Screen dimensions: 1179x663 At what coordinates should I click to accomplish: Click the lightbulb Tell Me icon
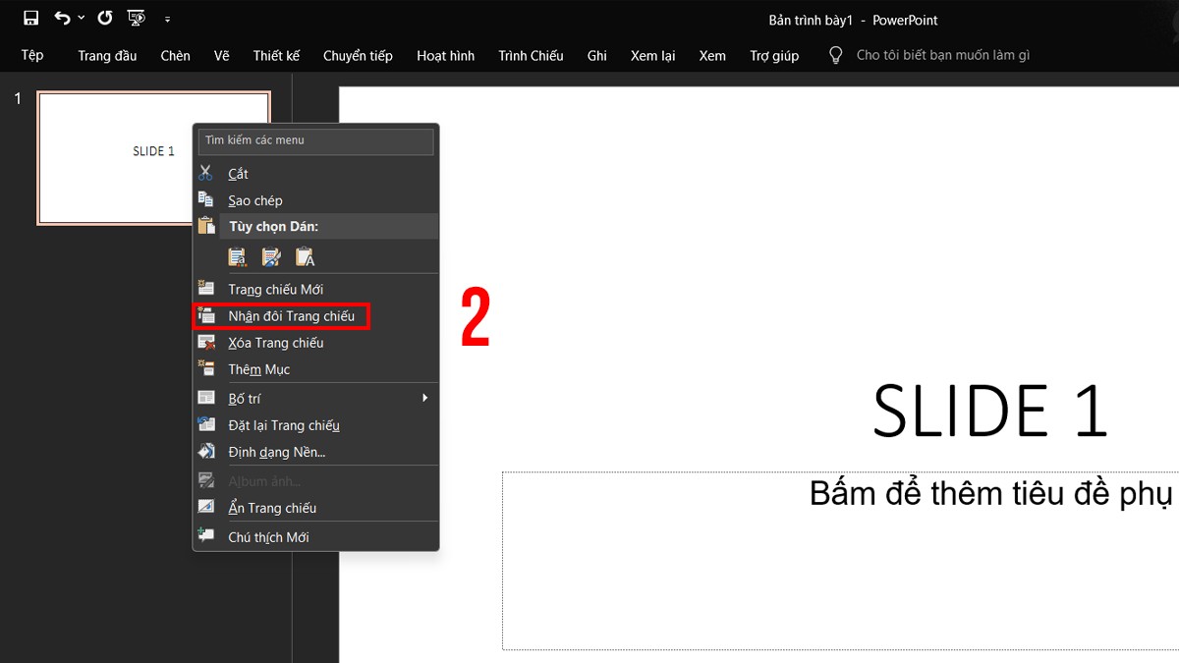(836, 55)
